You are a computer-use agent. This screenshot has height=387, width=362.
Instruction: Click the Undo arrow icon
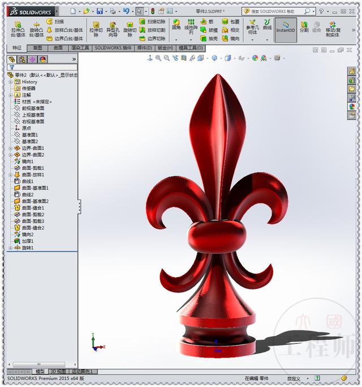click(x=126, y=11)
